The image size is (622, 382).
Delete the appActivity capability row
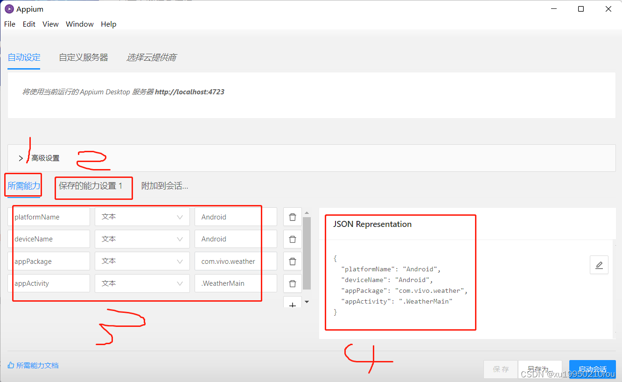point(293,283)
